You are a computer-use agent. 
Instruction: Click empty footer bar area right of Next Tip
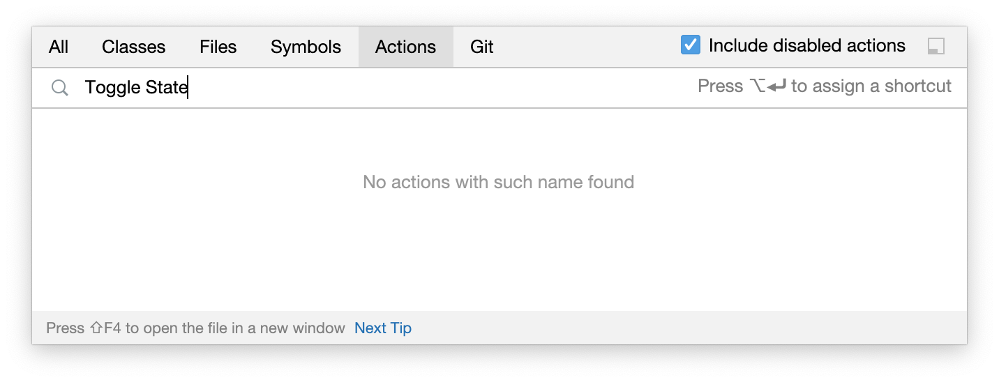(x=687, y=328)
